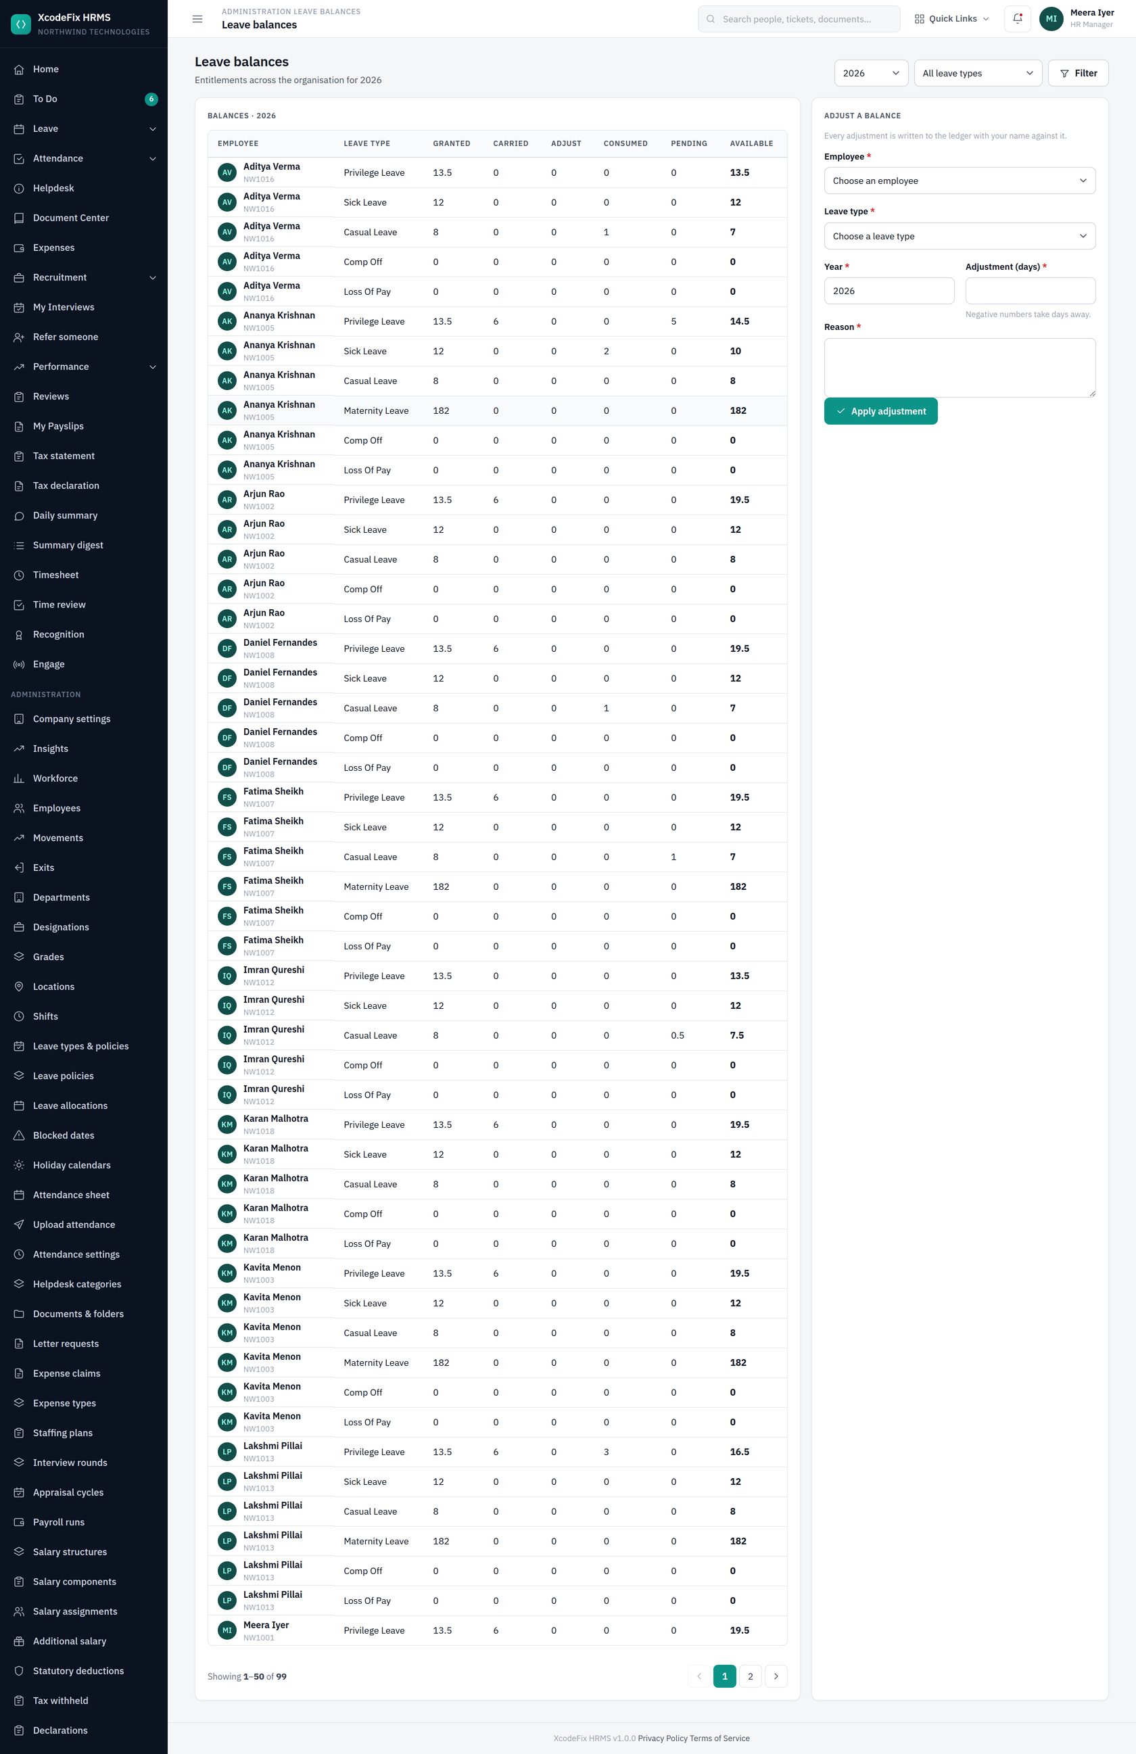1136x1754 pixels.
Task: Open the Quick Links dropdown
Action: click(951, 18)
